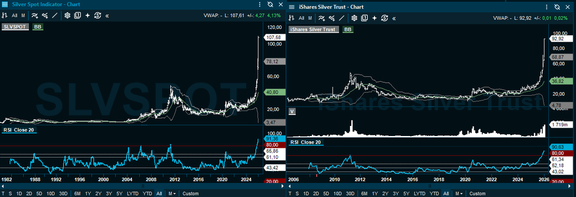Select the chart type icon in iShares toolbar
The image size is (576, 197).
click(291, 18)
